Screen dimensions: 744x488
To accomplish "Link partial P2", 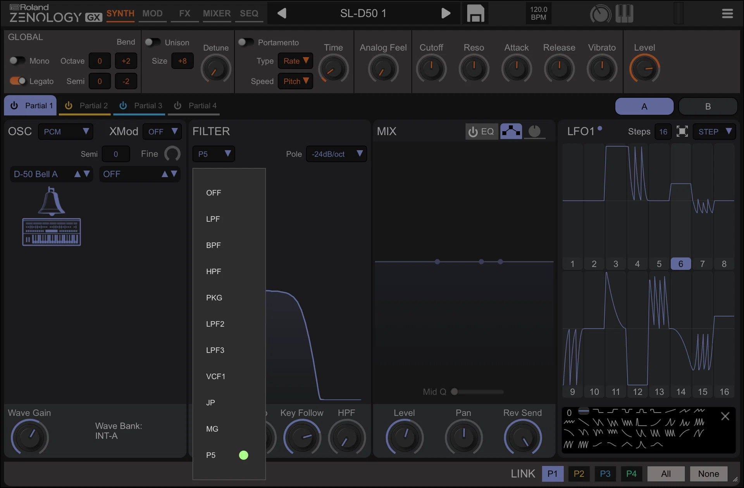I will point(579,474).
